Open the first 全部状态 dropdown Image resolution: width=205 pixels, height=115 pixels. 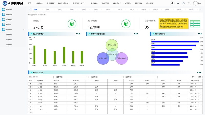[x=72, y=77]
